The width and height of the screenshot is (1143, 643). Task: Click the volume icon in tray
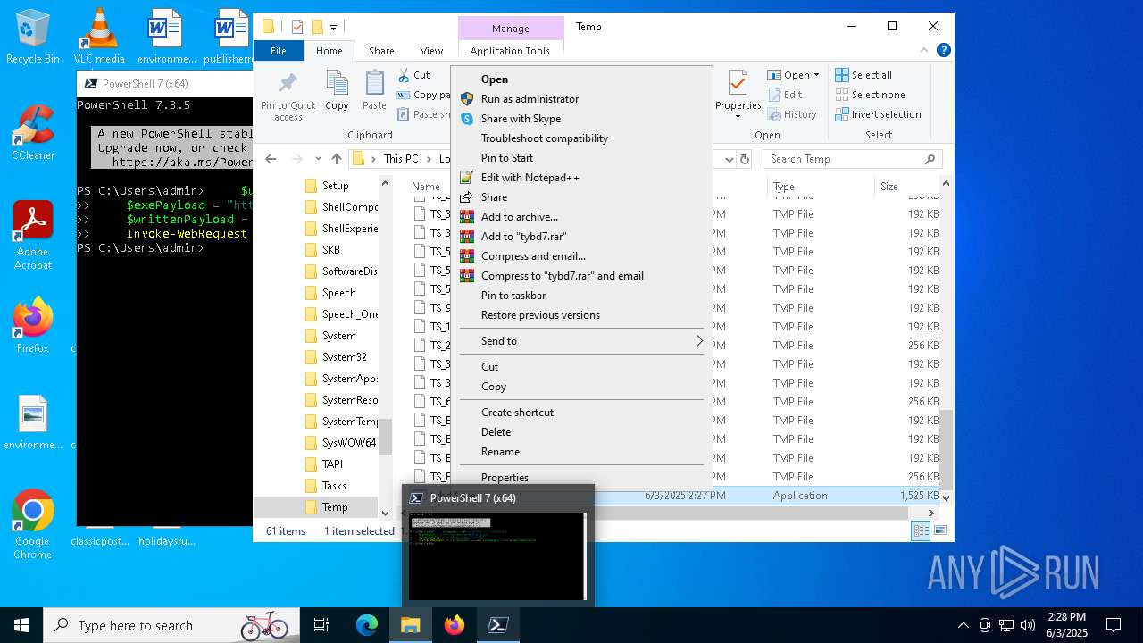[1028, 625]
